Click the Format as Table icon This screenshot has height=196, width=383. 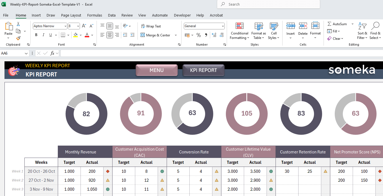tap(258, 31)
